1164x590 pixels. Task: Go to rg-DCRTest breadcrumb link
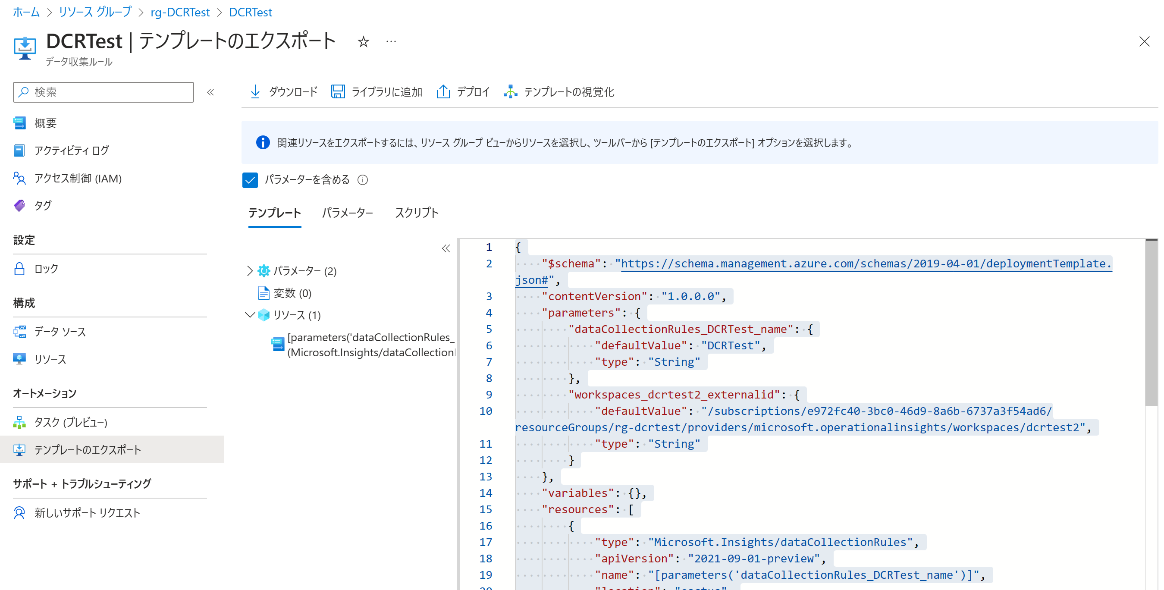(180, 12)
